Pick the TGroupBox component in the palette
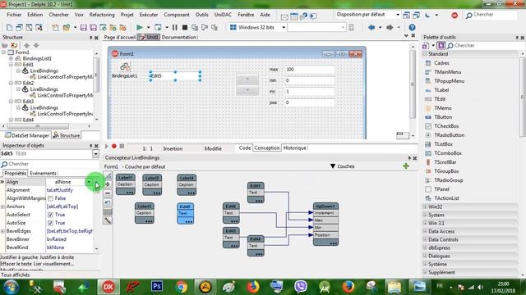 [x=446, y=171]
